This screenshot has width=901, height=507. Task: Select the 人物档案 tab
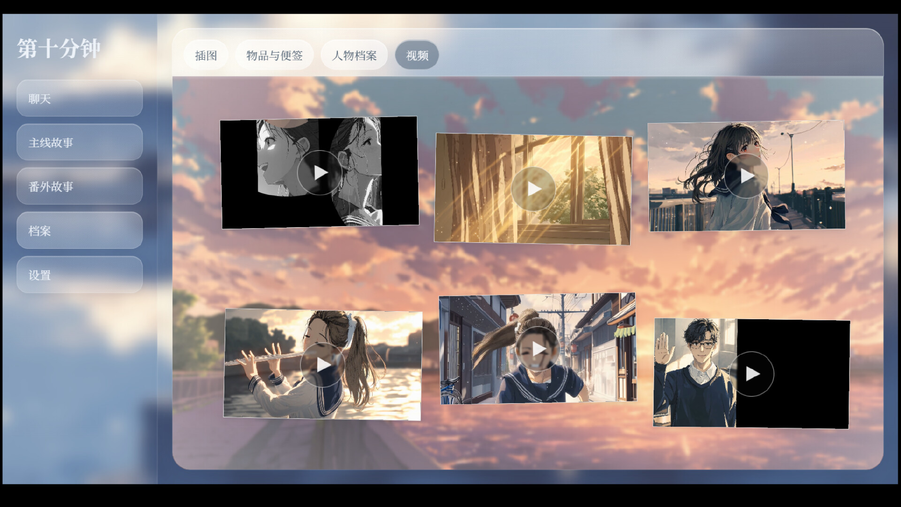pos(354,55)
